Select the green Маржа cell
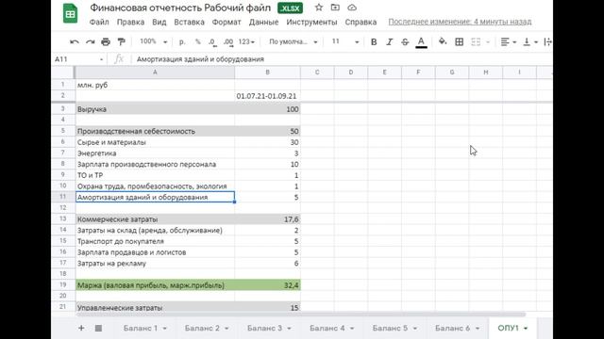The width and height of the screenshot is (604, 339). (x=155, y=285)
